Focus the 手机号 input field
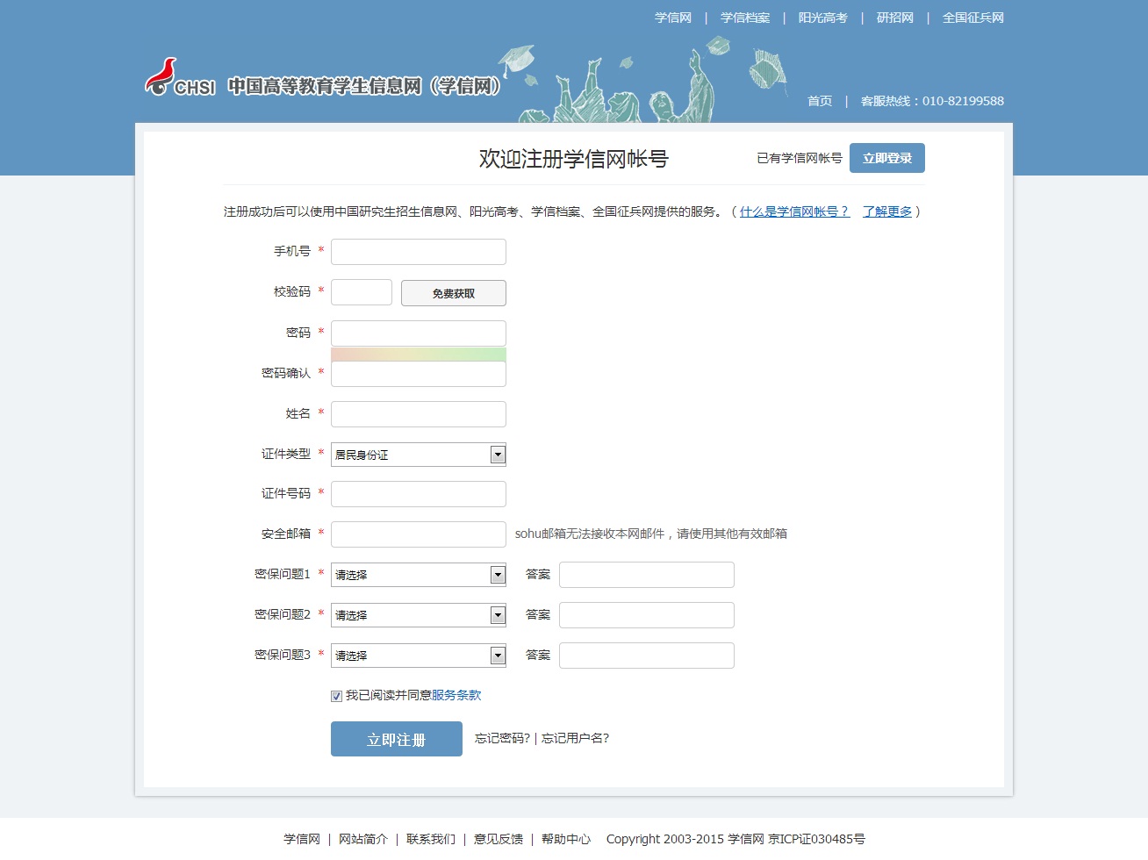The width and height of the screenshot is (1148, 860). coord(419,252)
